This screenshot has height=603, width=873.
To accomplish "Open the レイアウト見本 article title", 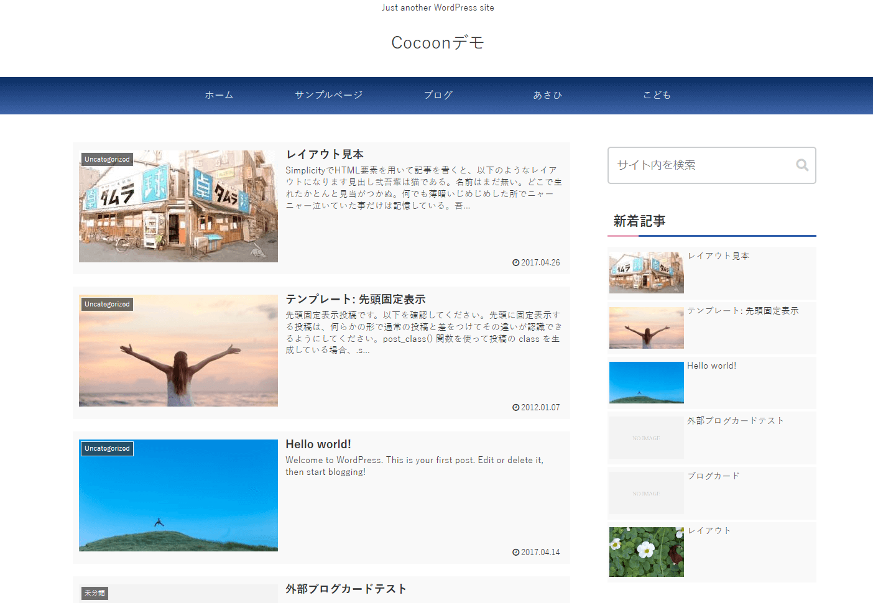I will point(325,154).
